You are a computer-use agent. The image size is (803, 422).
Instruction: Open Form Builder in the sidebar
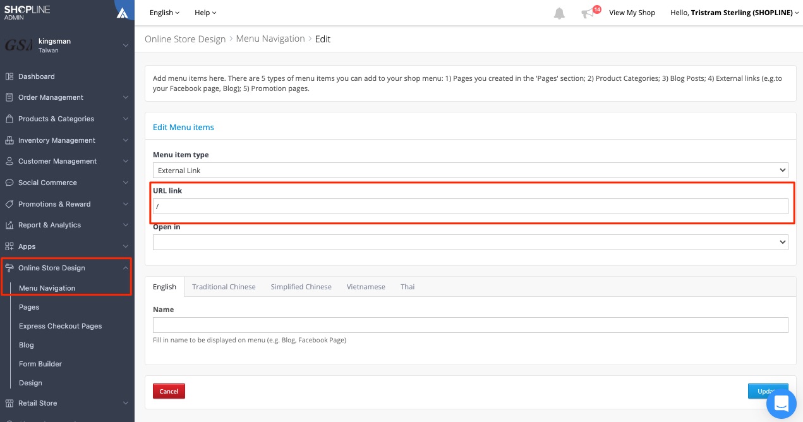coord(40,364)
